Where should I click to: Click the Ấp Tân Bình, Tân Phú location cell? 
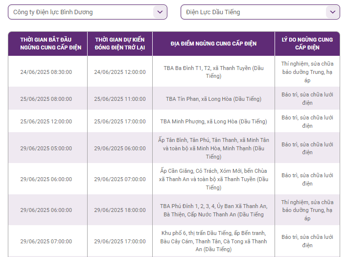coord(213,148)
